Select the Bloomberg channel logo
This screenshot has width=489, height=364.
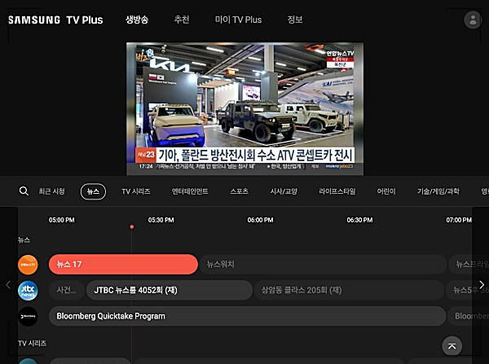point(28,317)
